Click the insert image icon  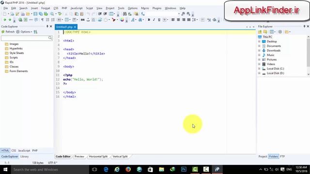pos(100,20)
